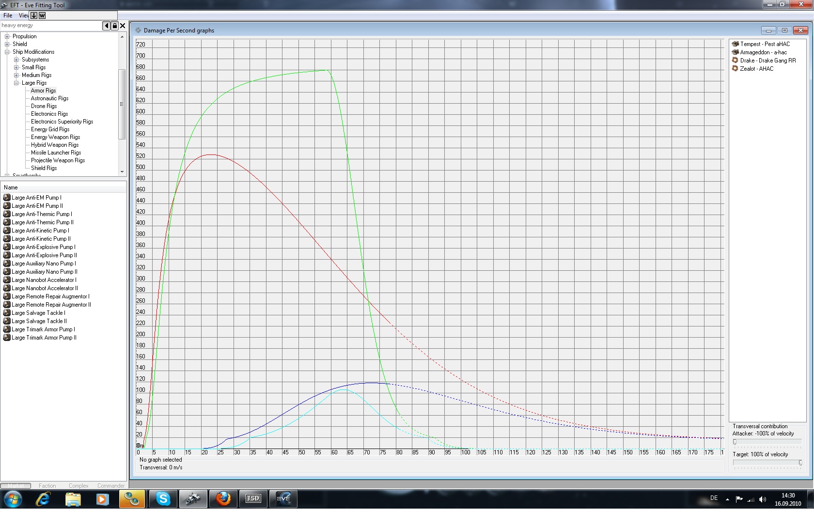
Task: Switch to Skype in the taskbar
Action: [x=163, y=498]
